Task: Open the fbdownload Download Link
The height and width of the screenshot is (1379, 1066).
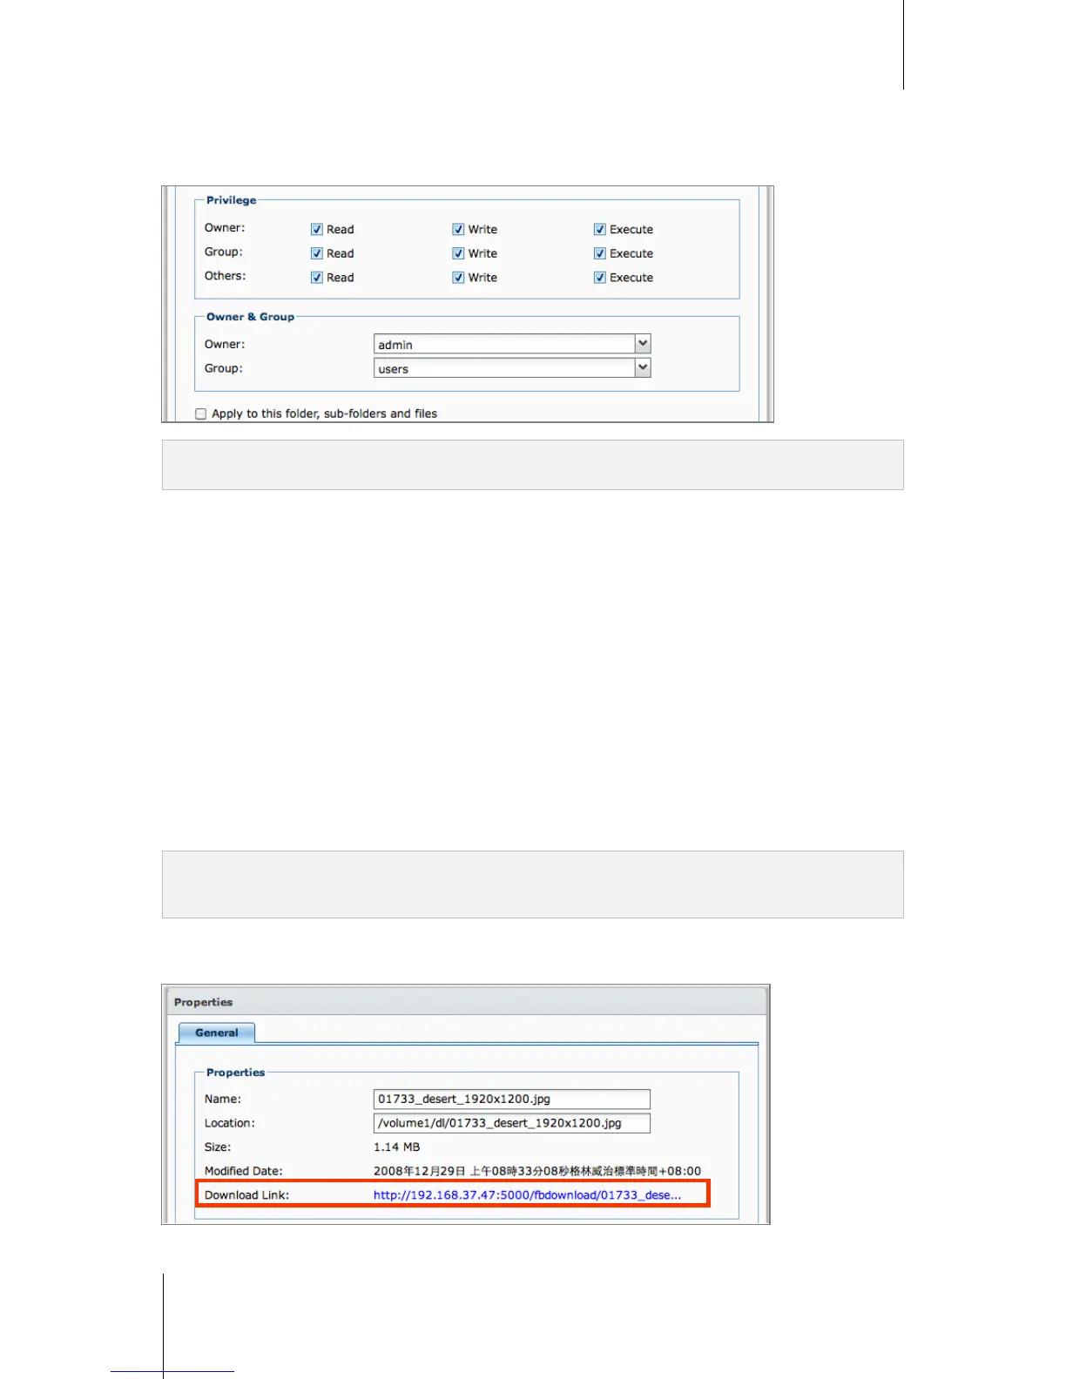Action: (x=528, y=1195)
